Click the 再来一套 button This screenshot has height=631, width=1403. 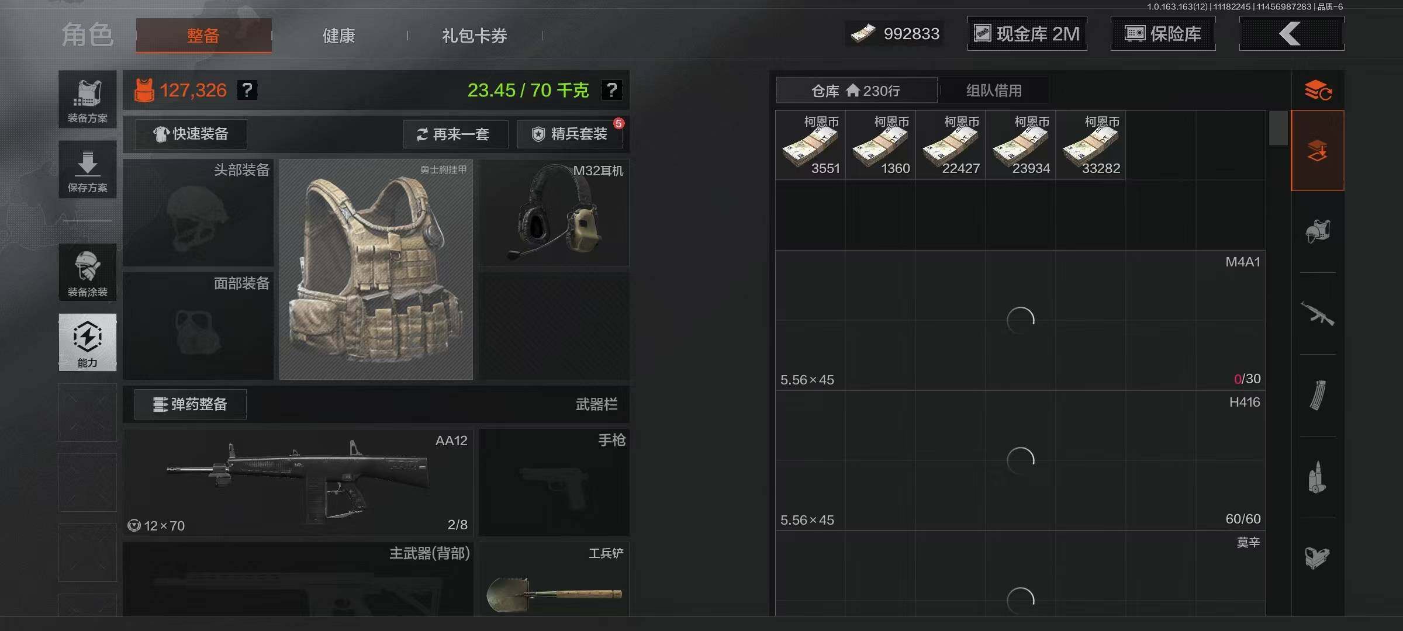[454, 134]
